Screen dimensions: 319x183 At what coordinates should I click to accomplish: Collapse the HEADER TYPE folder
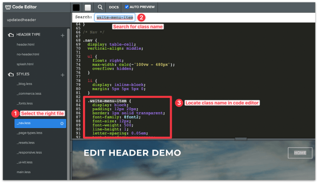coord(10,35)
